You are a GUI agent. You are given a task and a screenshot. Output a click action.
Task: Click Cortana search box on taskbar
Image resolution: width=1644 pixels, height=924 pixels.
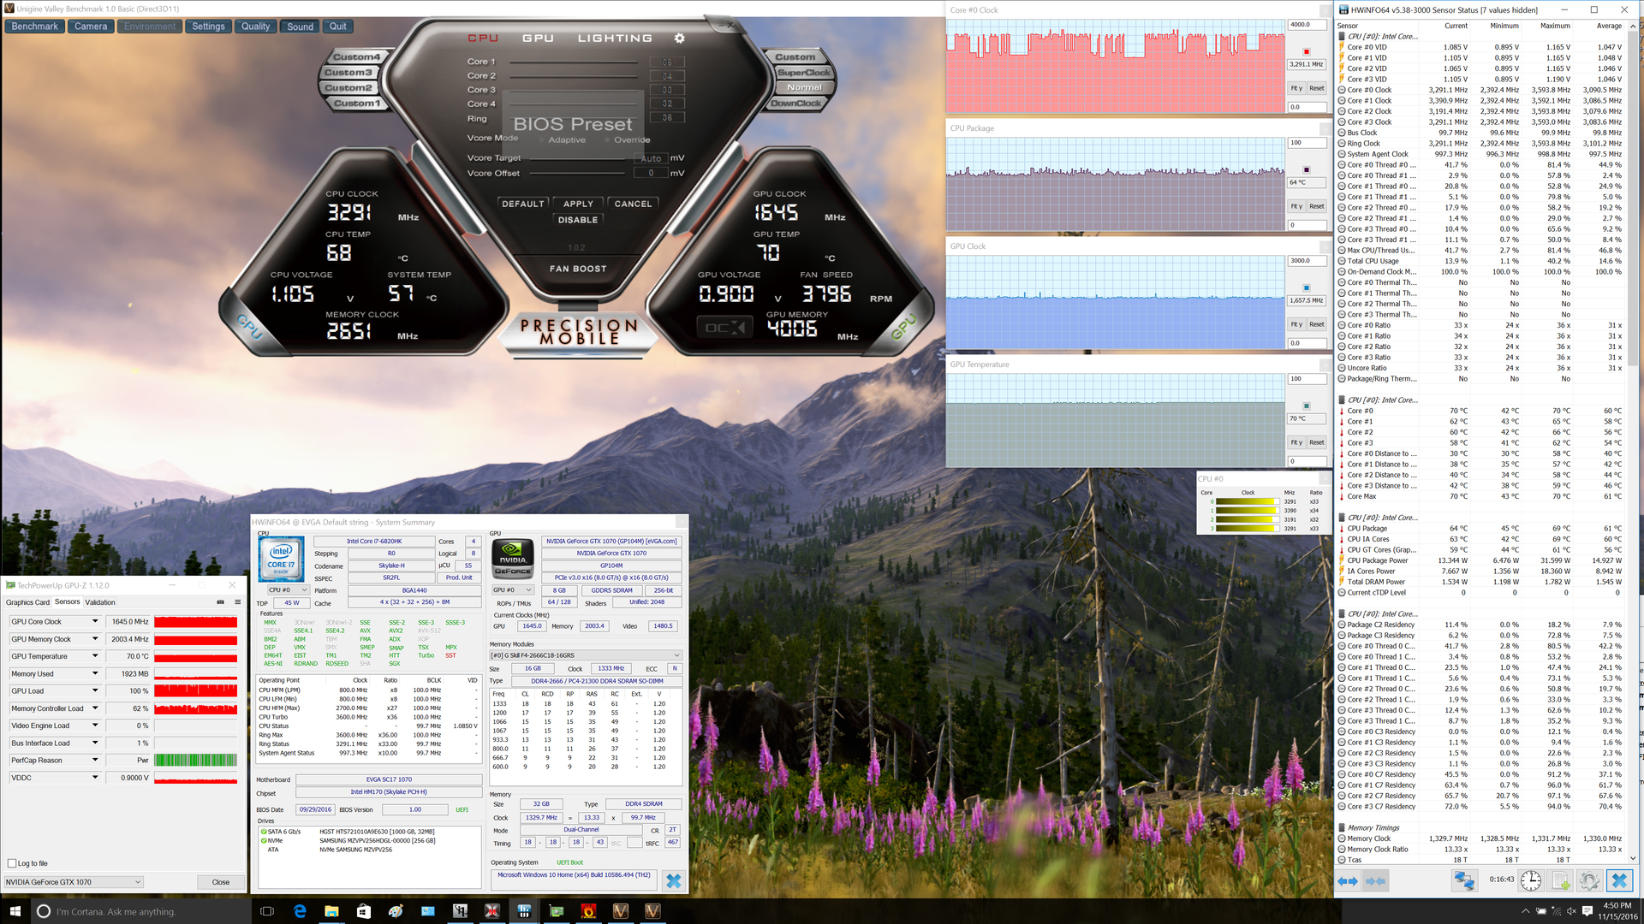[141, 911]
